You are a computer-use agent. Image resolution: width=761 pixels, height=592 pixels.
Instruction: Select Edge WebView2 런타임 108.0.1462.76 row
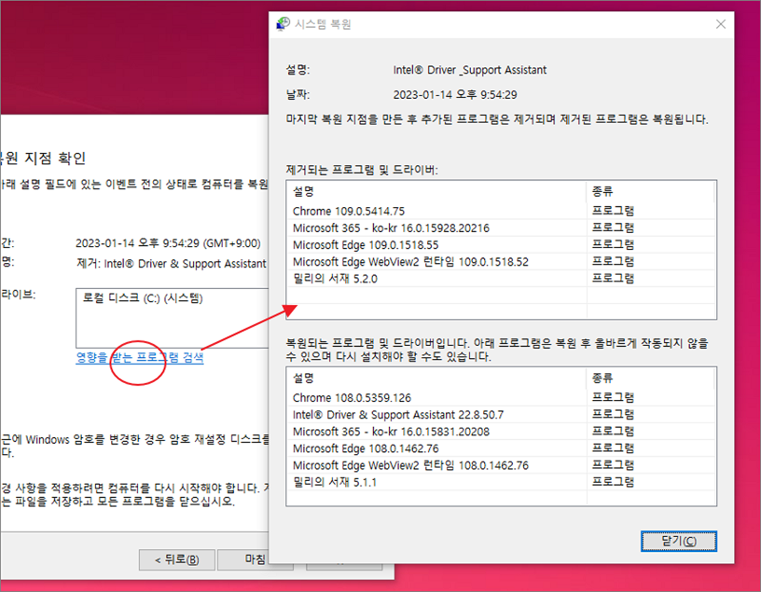point(502,465)
